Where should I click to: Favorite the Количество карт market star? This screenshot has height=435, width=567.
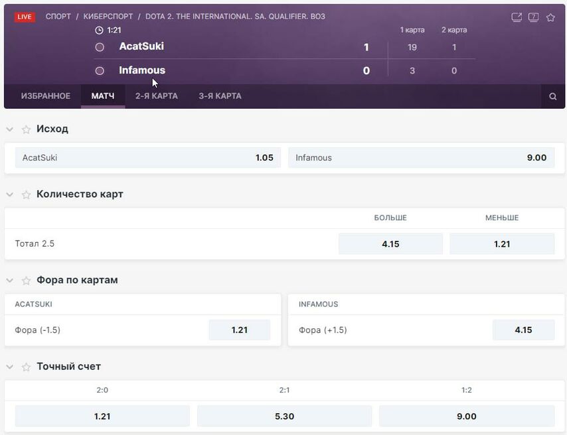(x=26, y=195)
